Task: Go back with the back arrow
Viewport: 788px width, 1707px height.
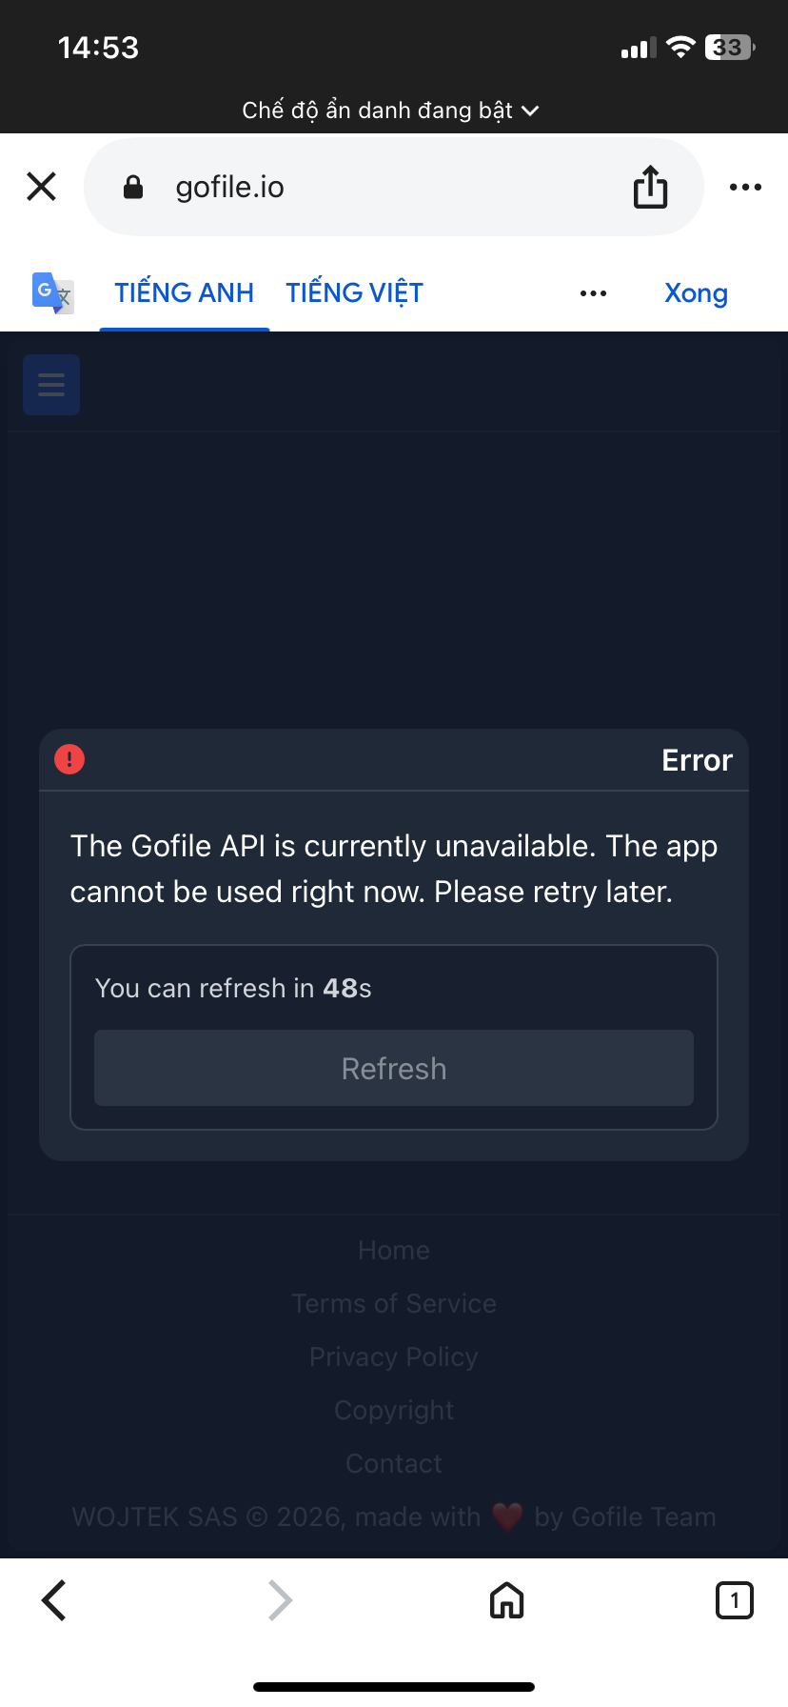Action: (x=54, y=1600)
